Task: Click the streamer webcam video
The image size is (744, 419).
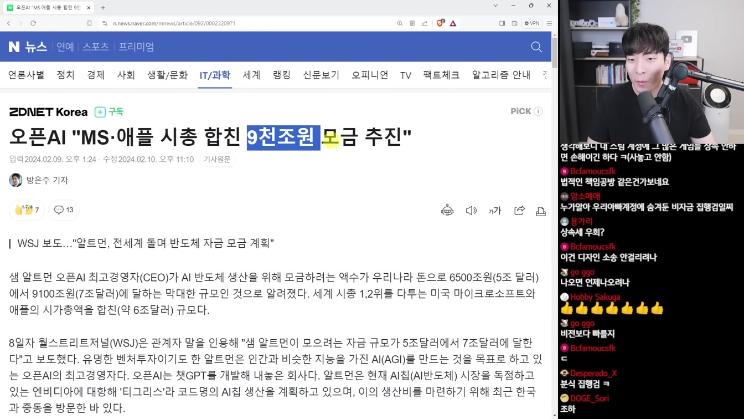Action: pyautogui.click(x=651, y=72)
